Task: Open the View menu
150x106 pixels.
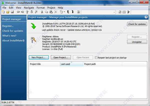Action: coord(18,8)
